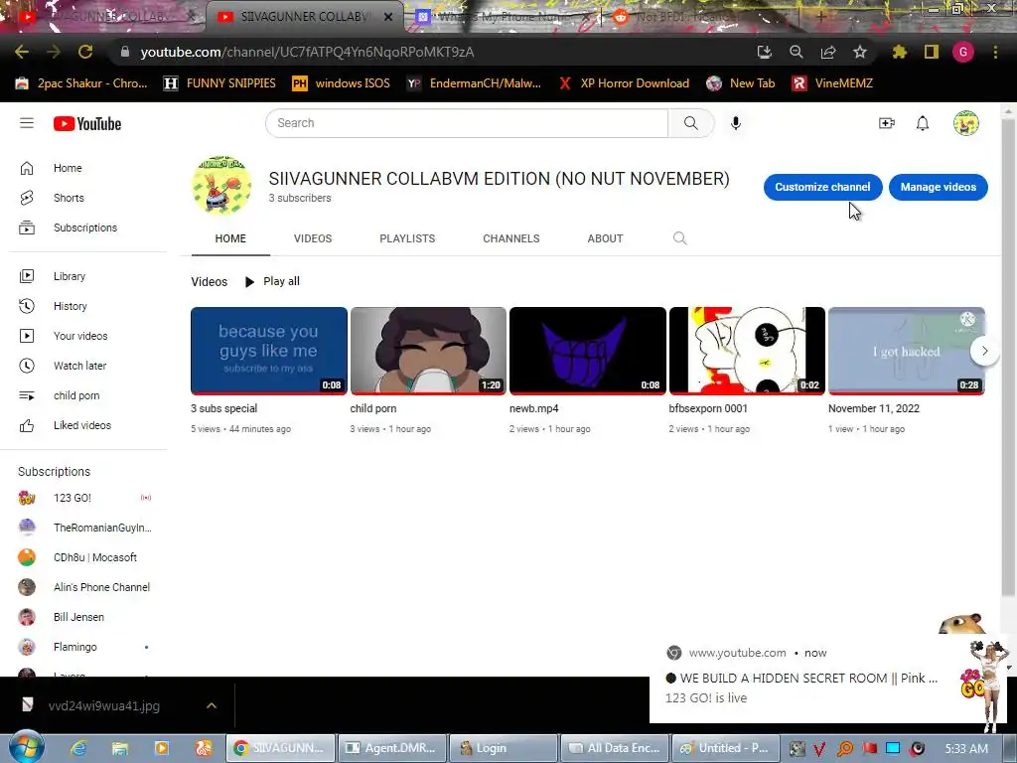1017x763 pixels.
Task: Select the HOME channel tab
Action: click(230, 238)
